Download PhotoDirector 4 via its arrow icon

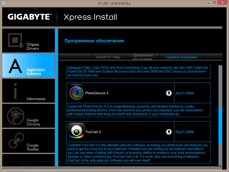[169, 93]
